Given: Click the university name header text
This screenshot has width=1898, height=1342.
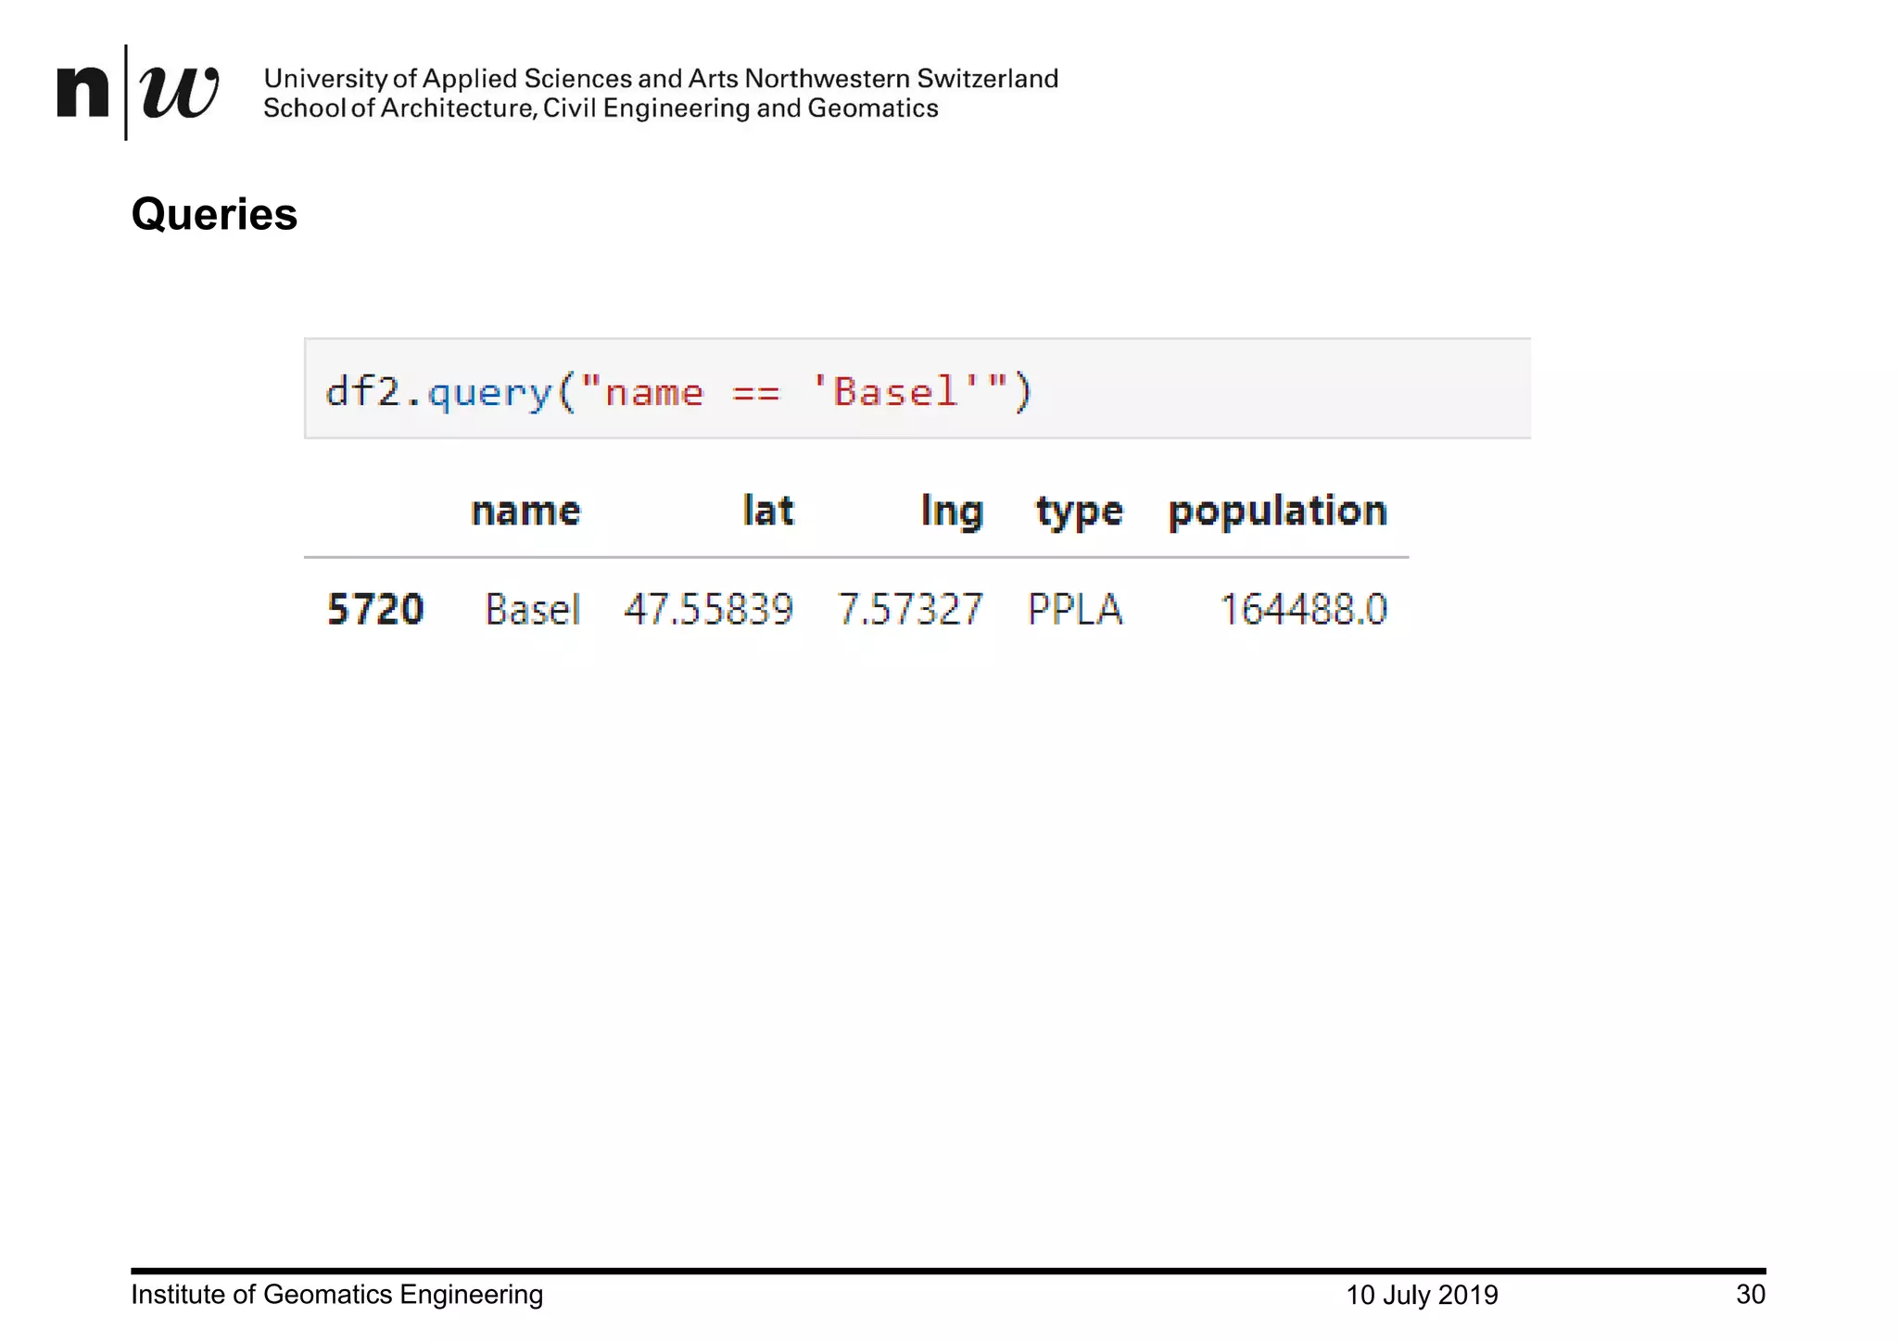Looking at the screenshot, I should click(660, 79).
